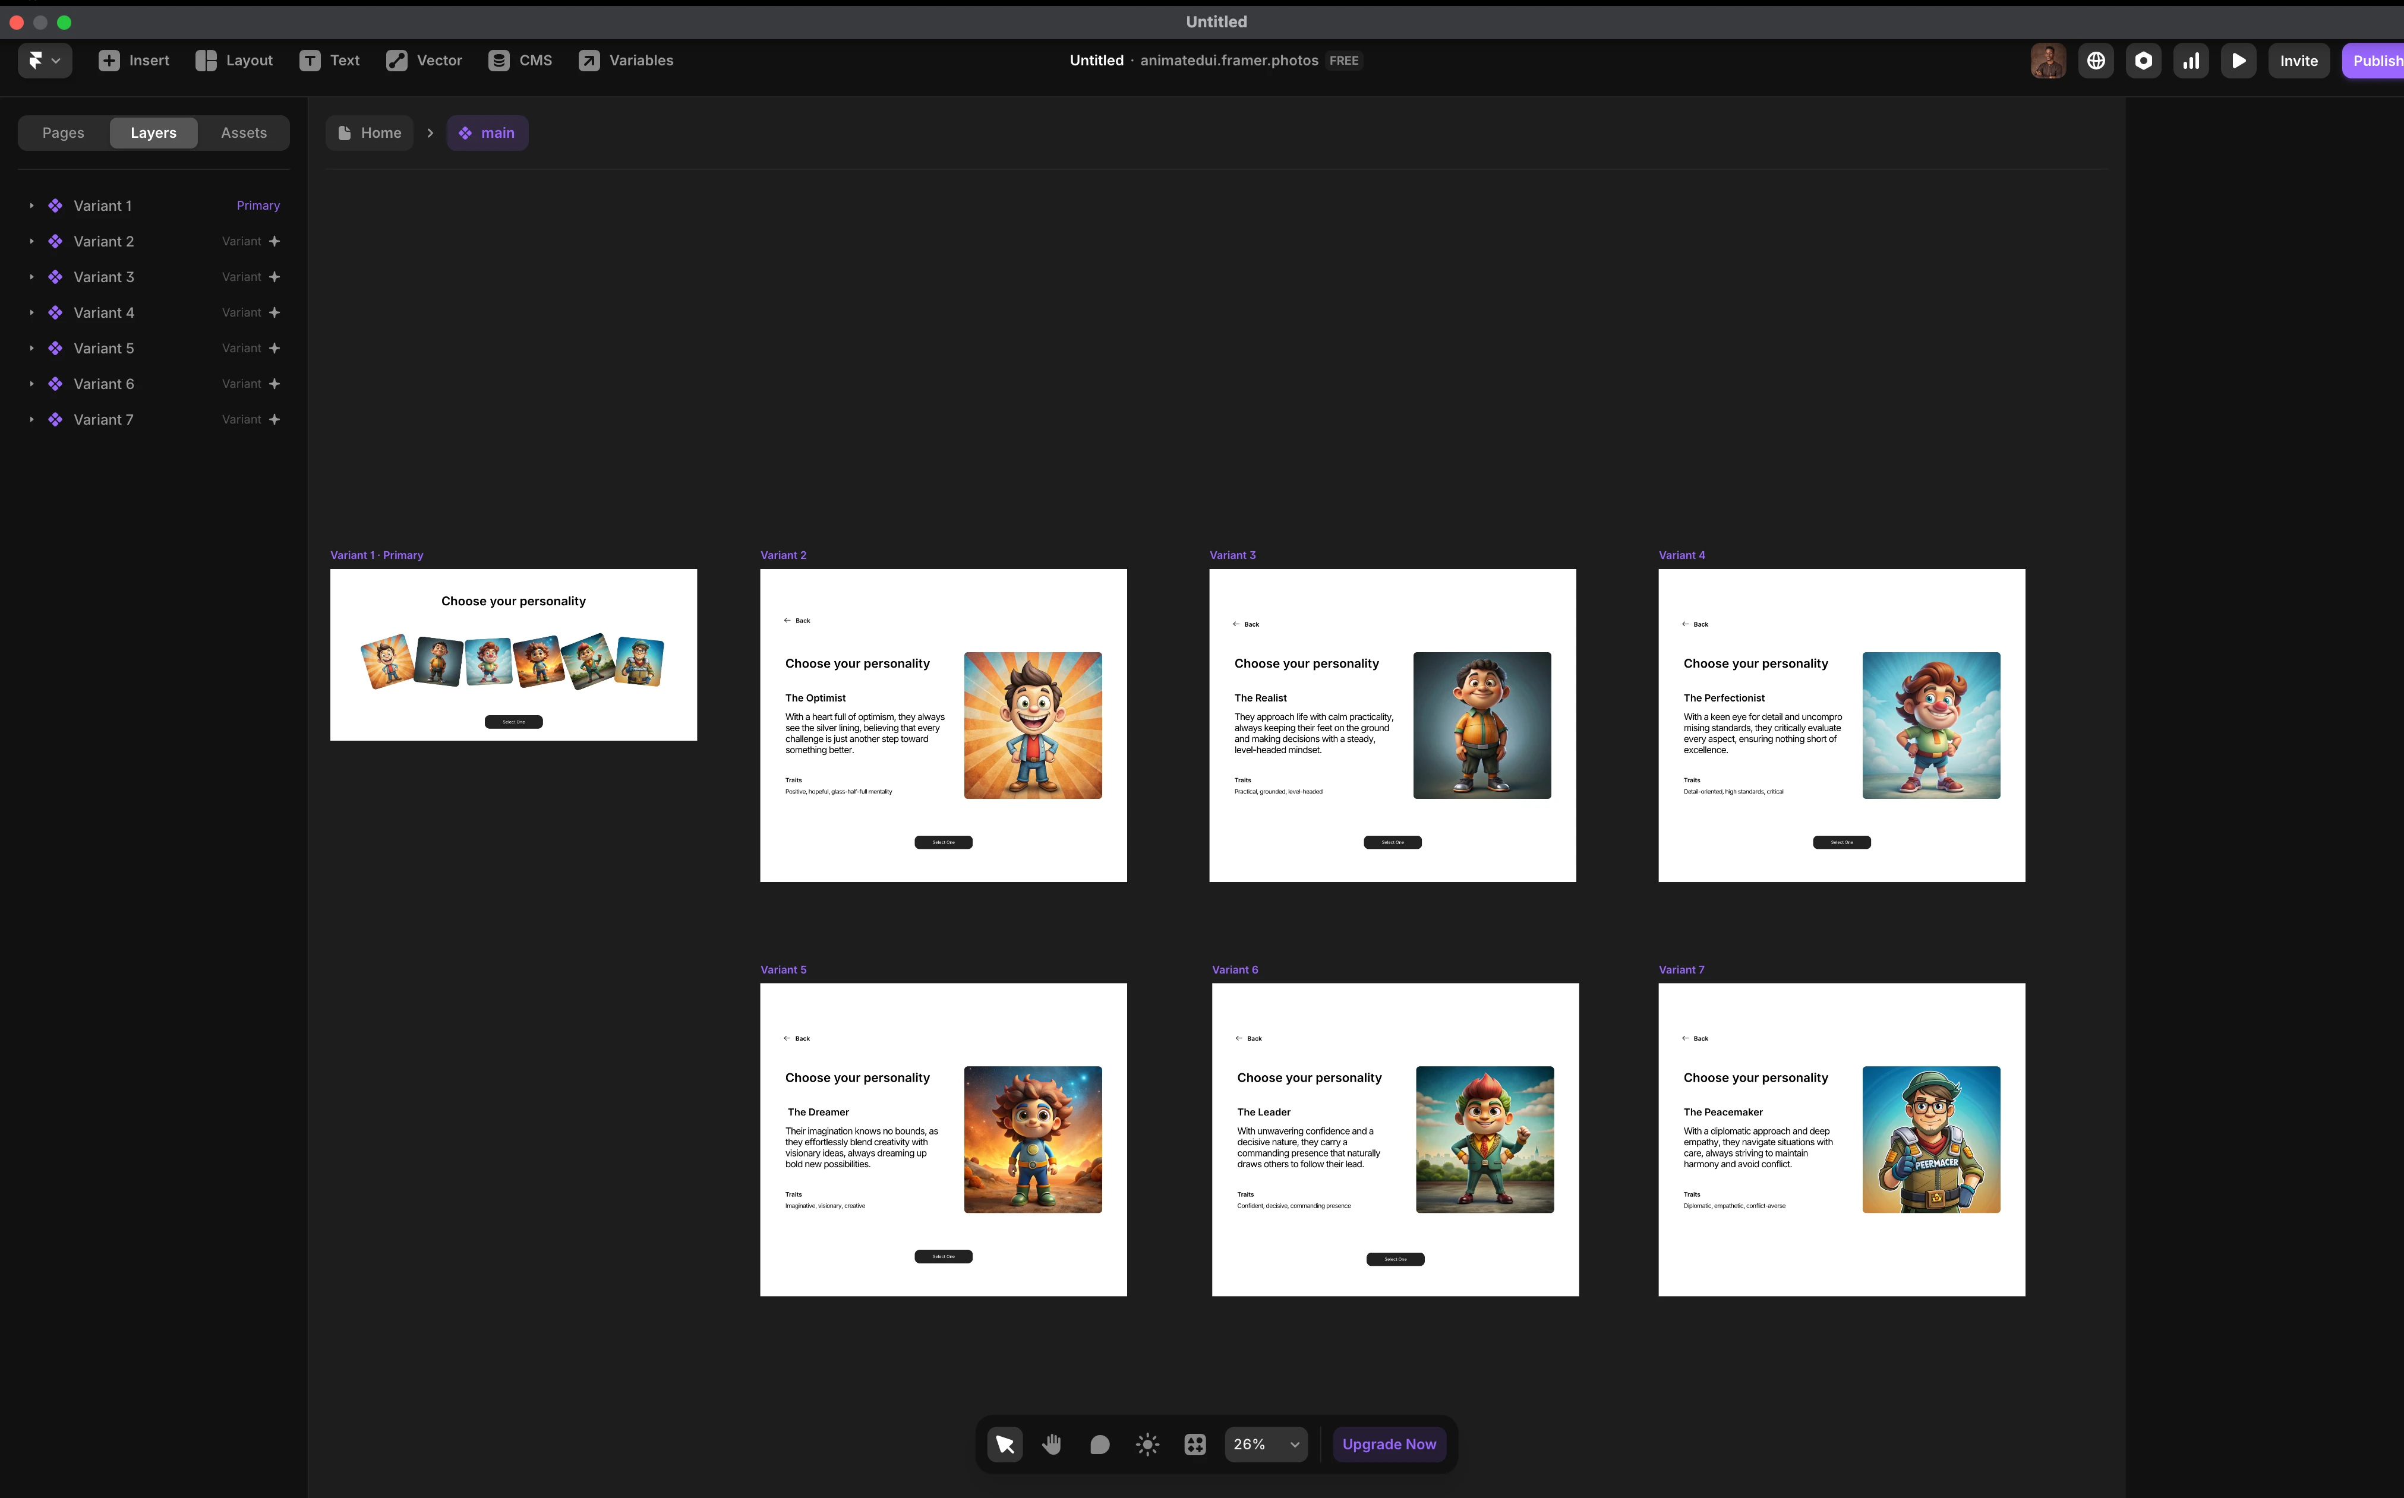Screen dimensions: 2404x1498
Task: Select Variant 1 · Primary canvas label
Action: pyautogui.click(x=377, y=556)
